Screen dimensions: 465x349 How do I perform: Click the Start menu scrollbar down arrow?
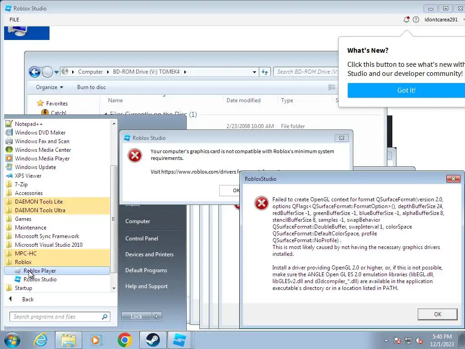(114, 289)
